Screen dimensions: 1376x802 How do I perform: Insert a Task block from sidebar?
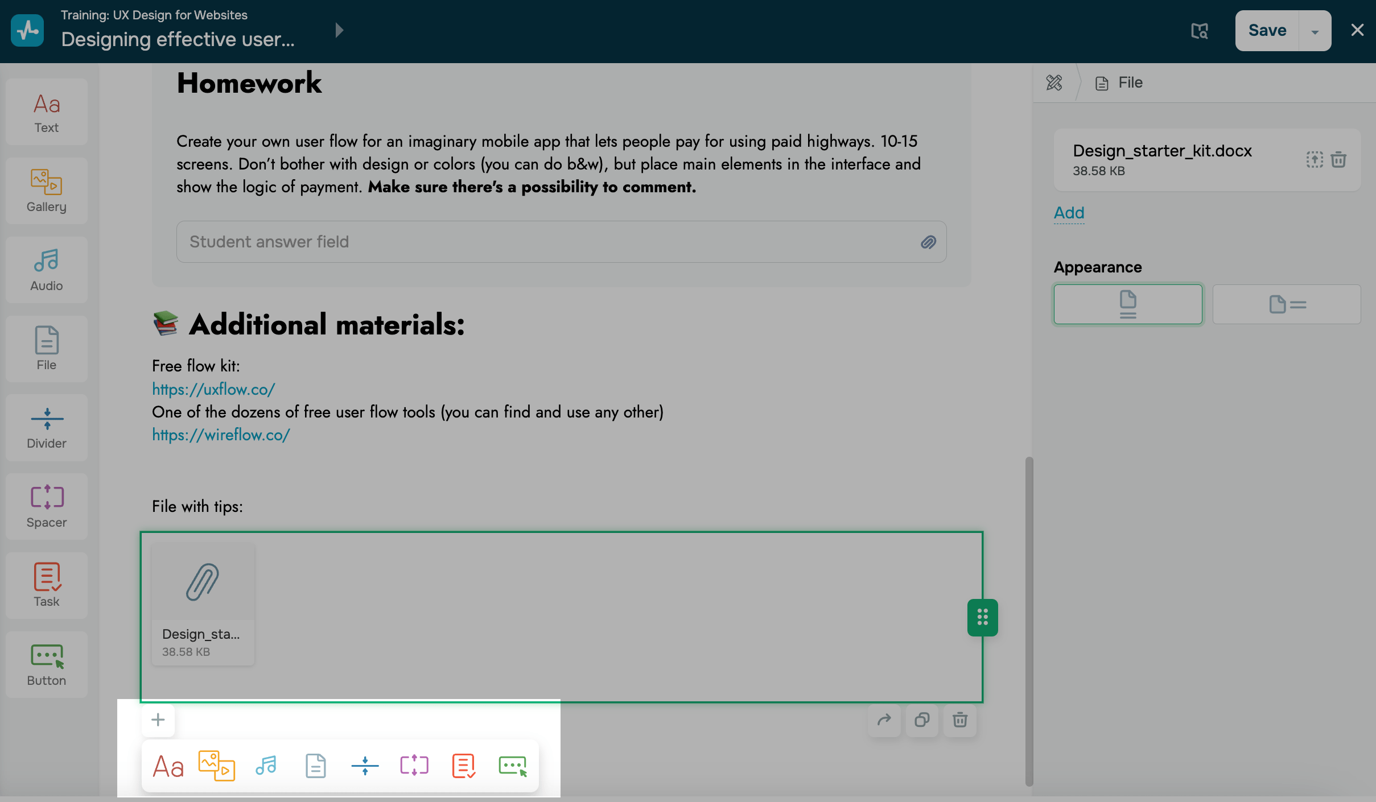pos(46,585)
